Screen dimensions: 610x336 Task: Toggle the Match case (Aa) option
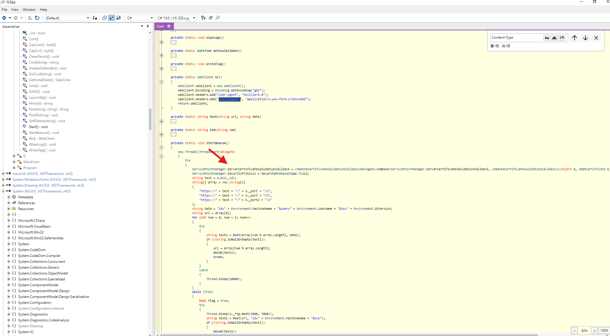pos(547,38)
